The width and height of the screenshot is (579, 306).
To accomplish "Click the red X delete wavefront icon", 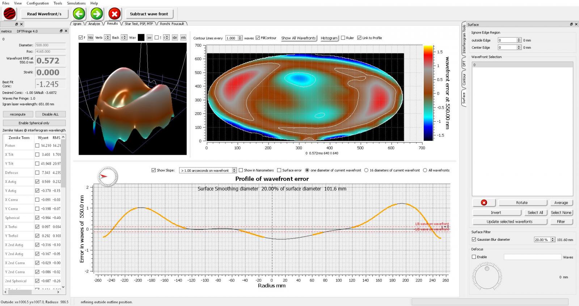I will 114,14.
